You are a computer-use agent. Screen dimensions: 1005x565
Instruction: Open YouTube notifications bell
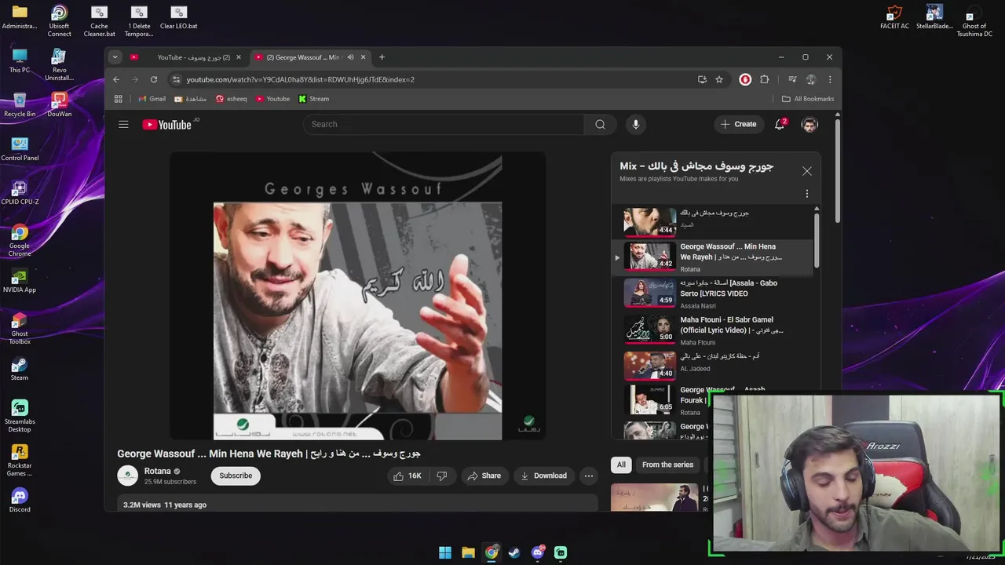(x=780, y=124)
